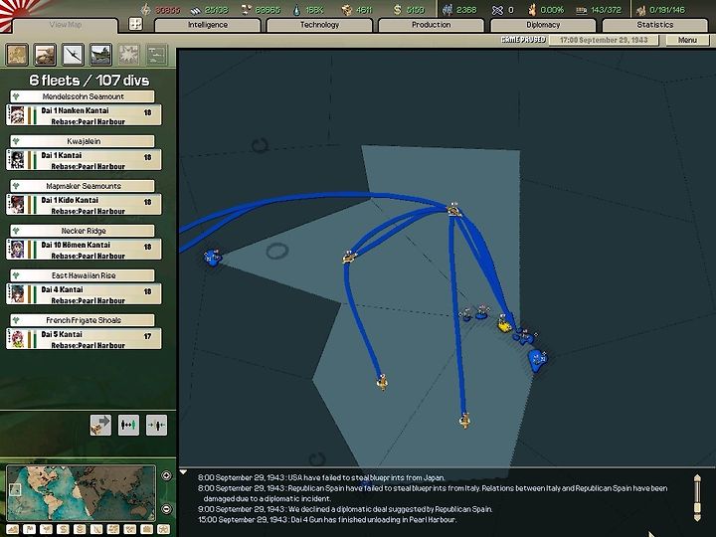
Task: Open the Statistics tab
Action: click(654, 25)
